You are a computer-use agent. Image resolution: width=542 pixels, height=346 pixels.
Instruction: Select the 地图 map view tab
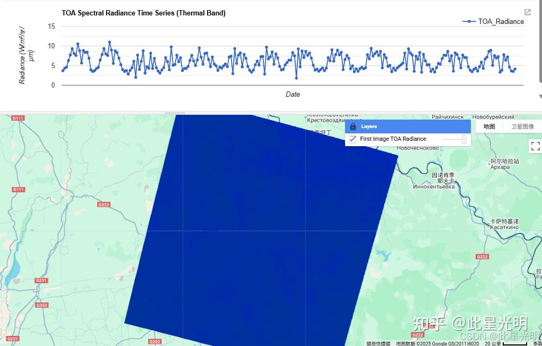coord(488,126)
